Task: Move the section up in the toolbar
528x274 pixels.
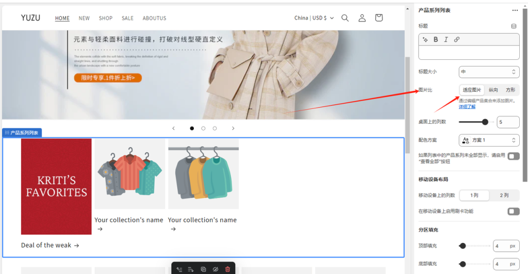Action: (179, 269)
